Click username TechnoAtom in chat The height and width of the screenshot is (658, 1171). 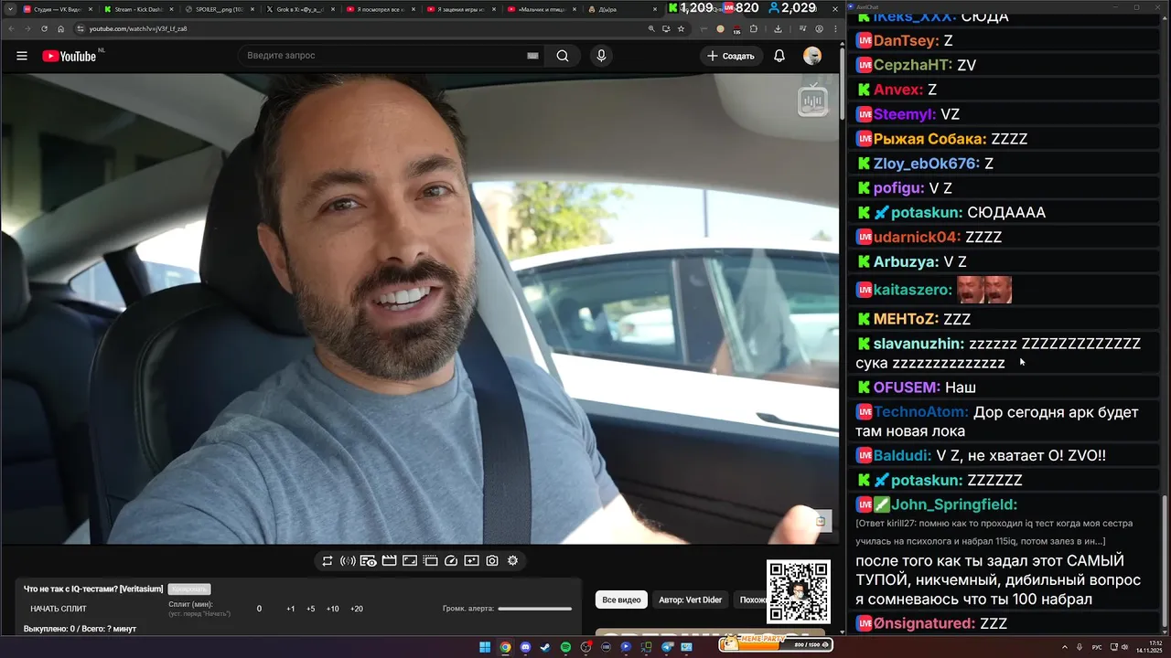(x=921, y=412)
